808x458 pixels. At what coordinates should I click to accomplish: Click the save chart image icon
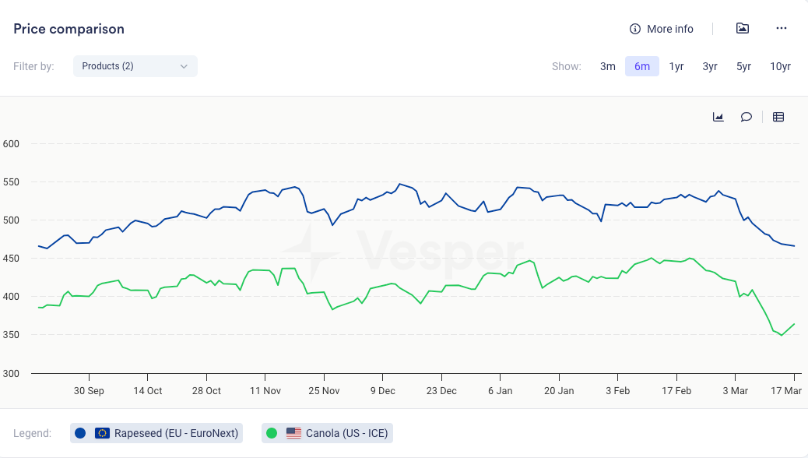click(743, 29)
